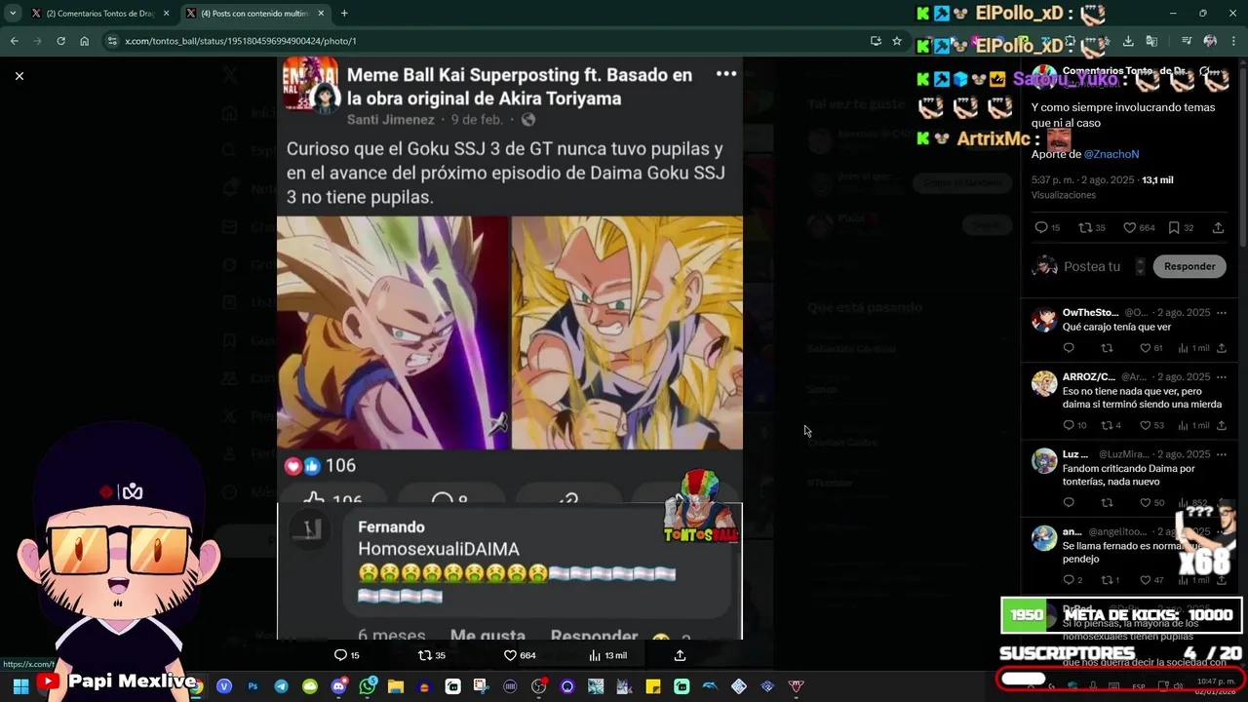Open Telegram from the taskbar
The image size is (1248, 702).
281,686
